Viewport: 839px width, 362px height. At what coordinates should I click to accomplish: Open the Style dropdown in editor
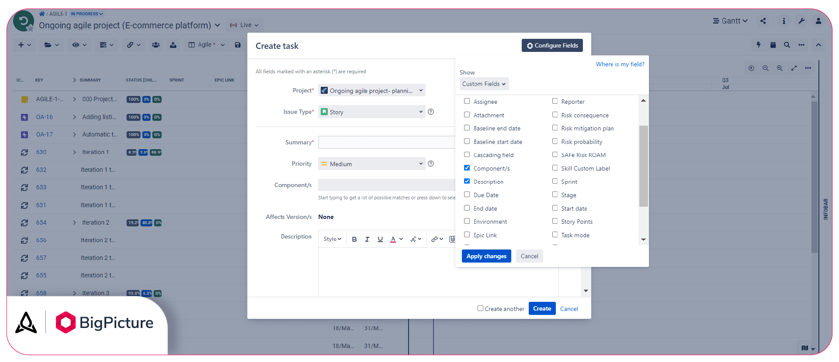tap(333, 239)
